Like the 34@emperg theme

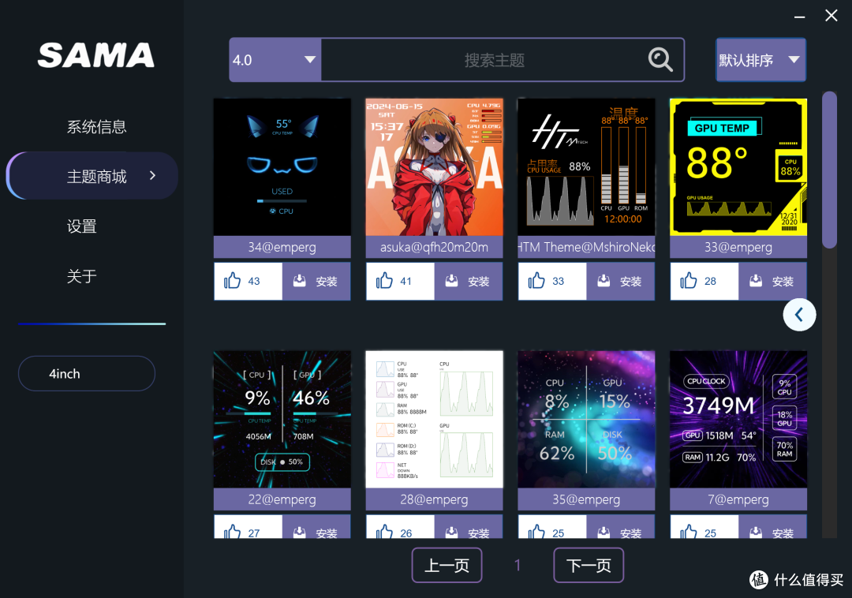248,281
